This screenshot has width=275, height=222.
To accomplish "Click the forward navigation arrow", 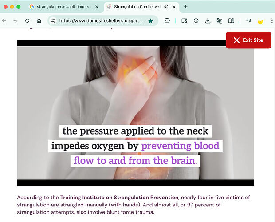I will 16,21.
